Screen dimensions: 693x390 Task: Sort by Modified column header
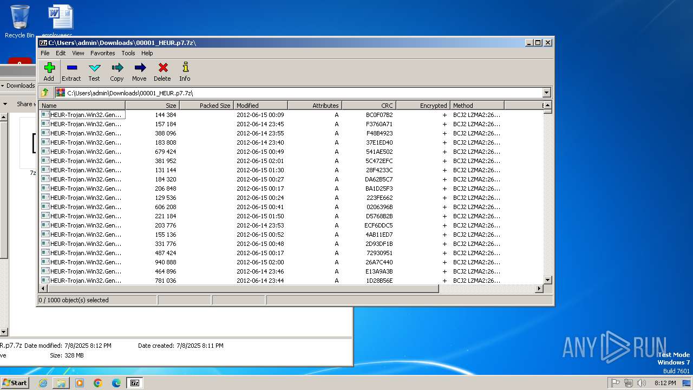click(260, 106)
